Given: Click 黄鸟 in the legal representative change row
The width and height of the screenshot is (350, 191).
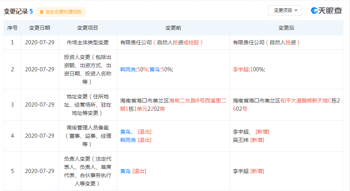Looking at the screenshot, I should pyautogui.click(x=125, y=171).
